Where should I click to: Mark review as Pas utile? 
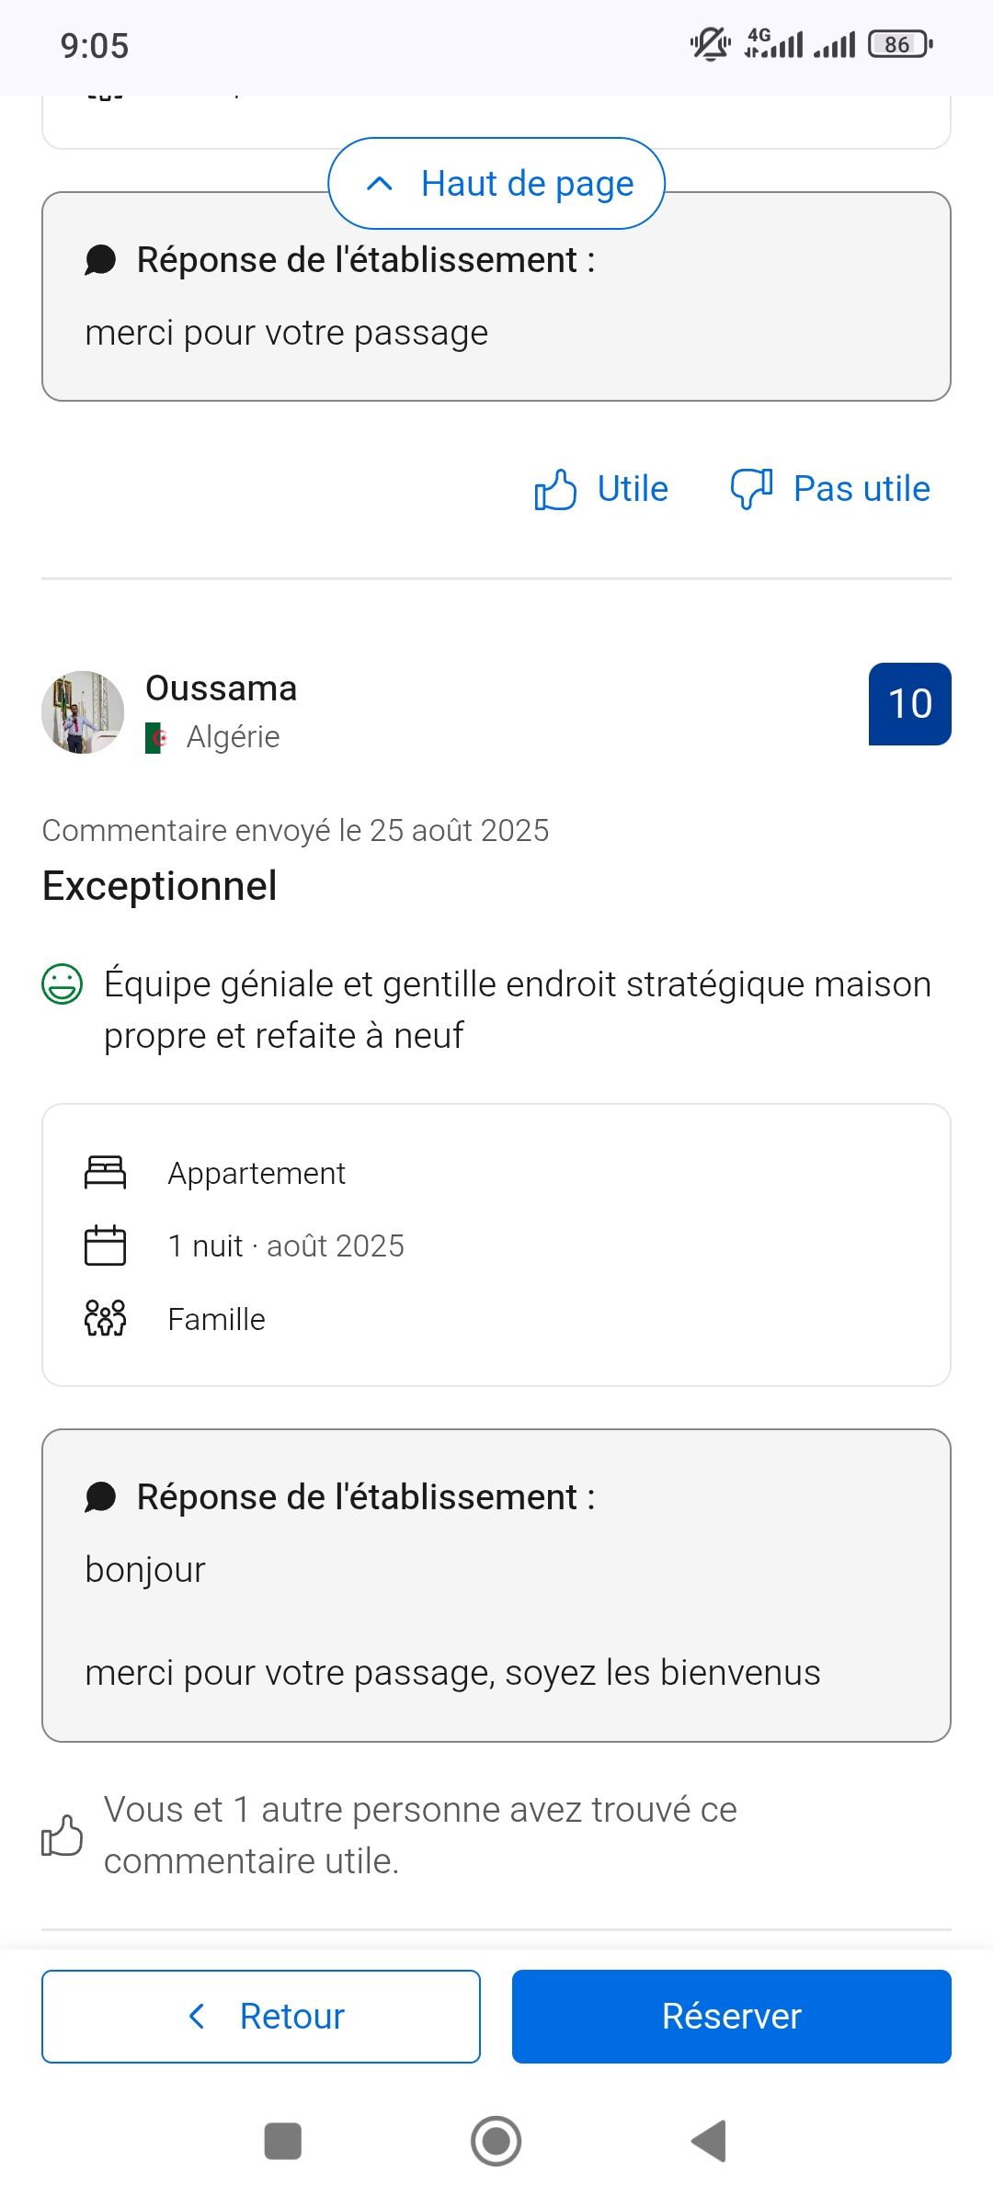coord(861,489)
